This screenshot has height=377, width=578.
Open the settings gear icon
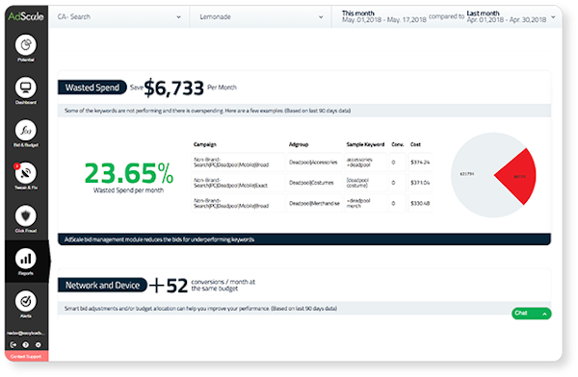pyautogui.click(x=39, y=345)
